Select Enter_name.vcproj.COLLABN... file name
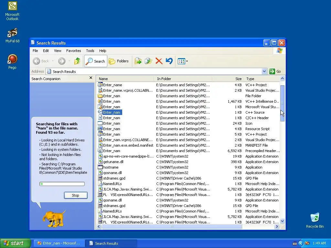Viewport: 331px width, 248px height. [128, 90]
